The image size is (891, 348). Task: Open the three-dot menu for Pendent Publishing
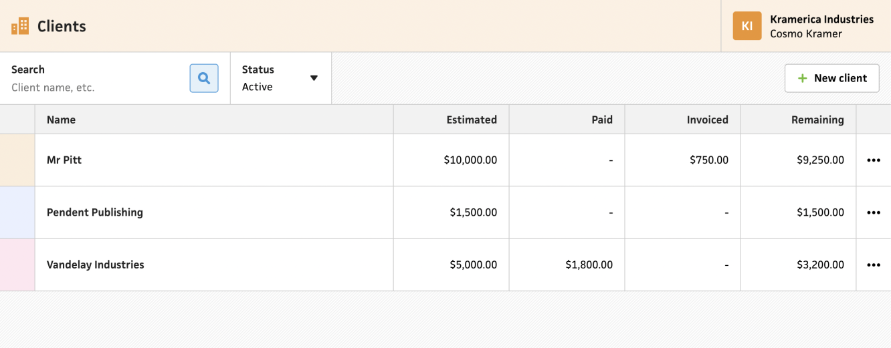coord(873,212)
